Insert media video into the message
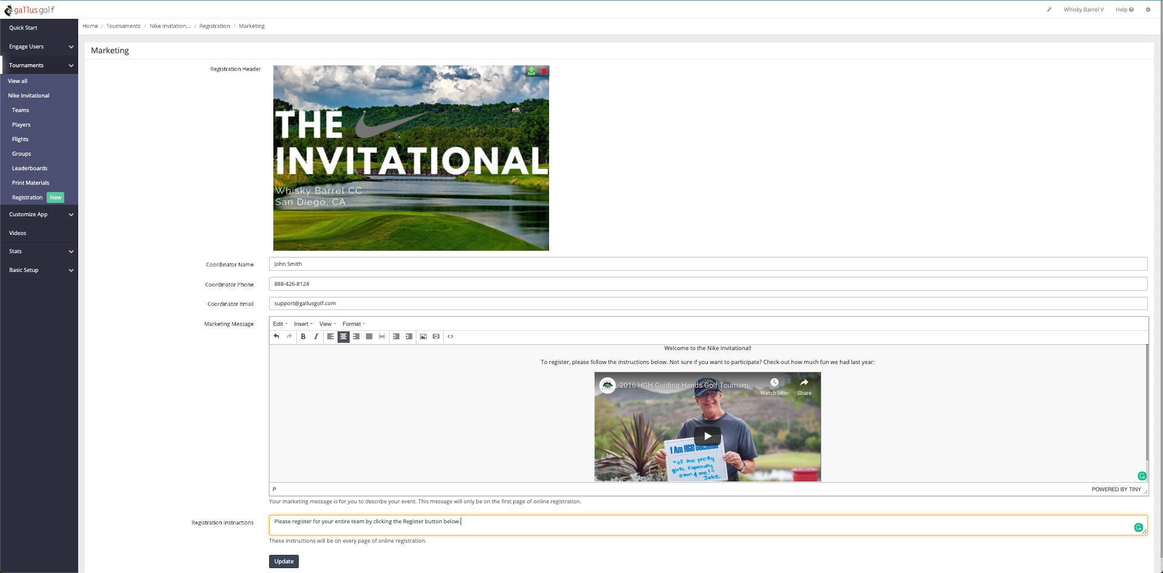This screenshot has width=1163, height=573. pos(436,337)
